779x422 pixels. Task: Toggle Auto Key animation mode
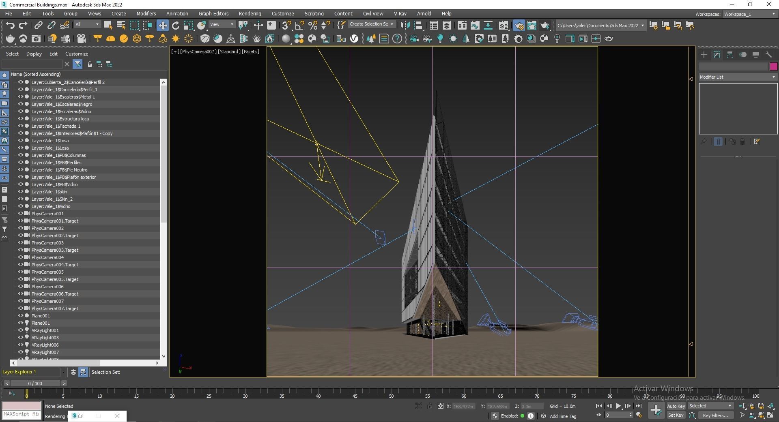click(676, 406)
